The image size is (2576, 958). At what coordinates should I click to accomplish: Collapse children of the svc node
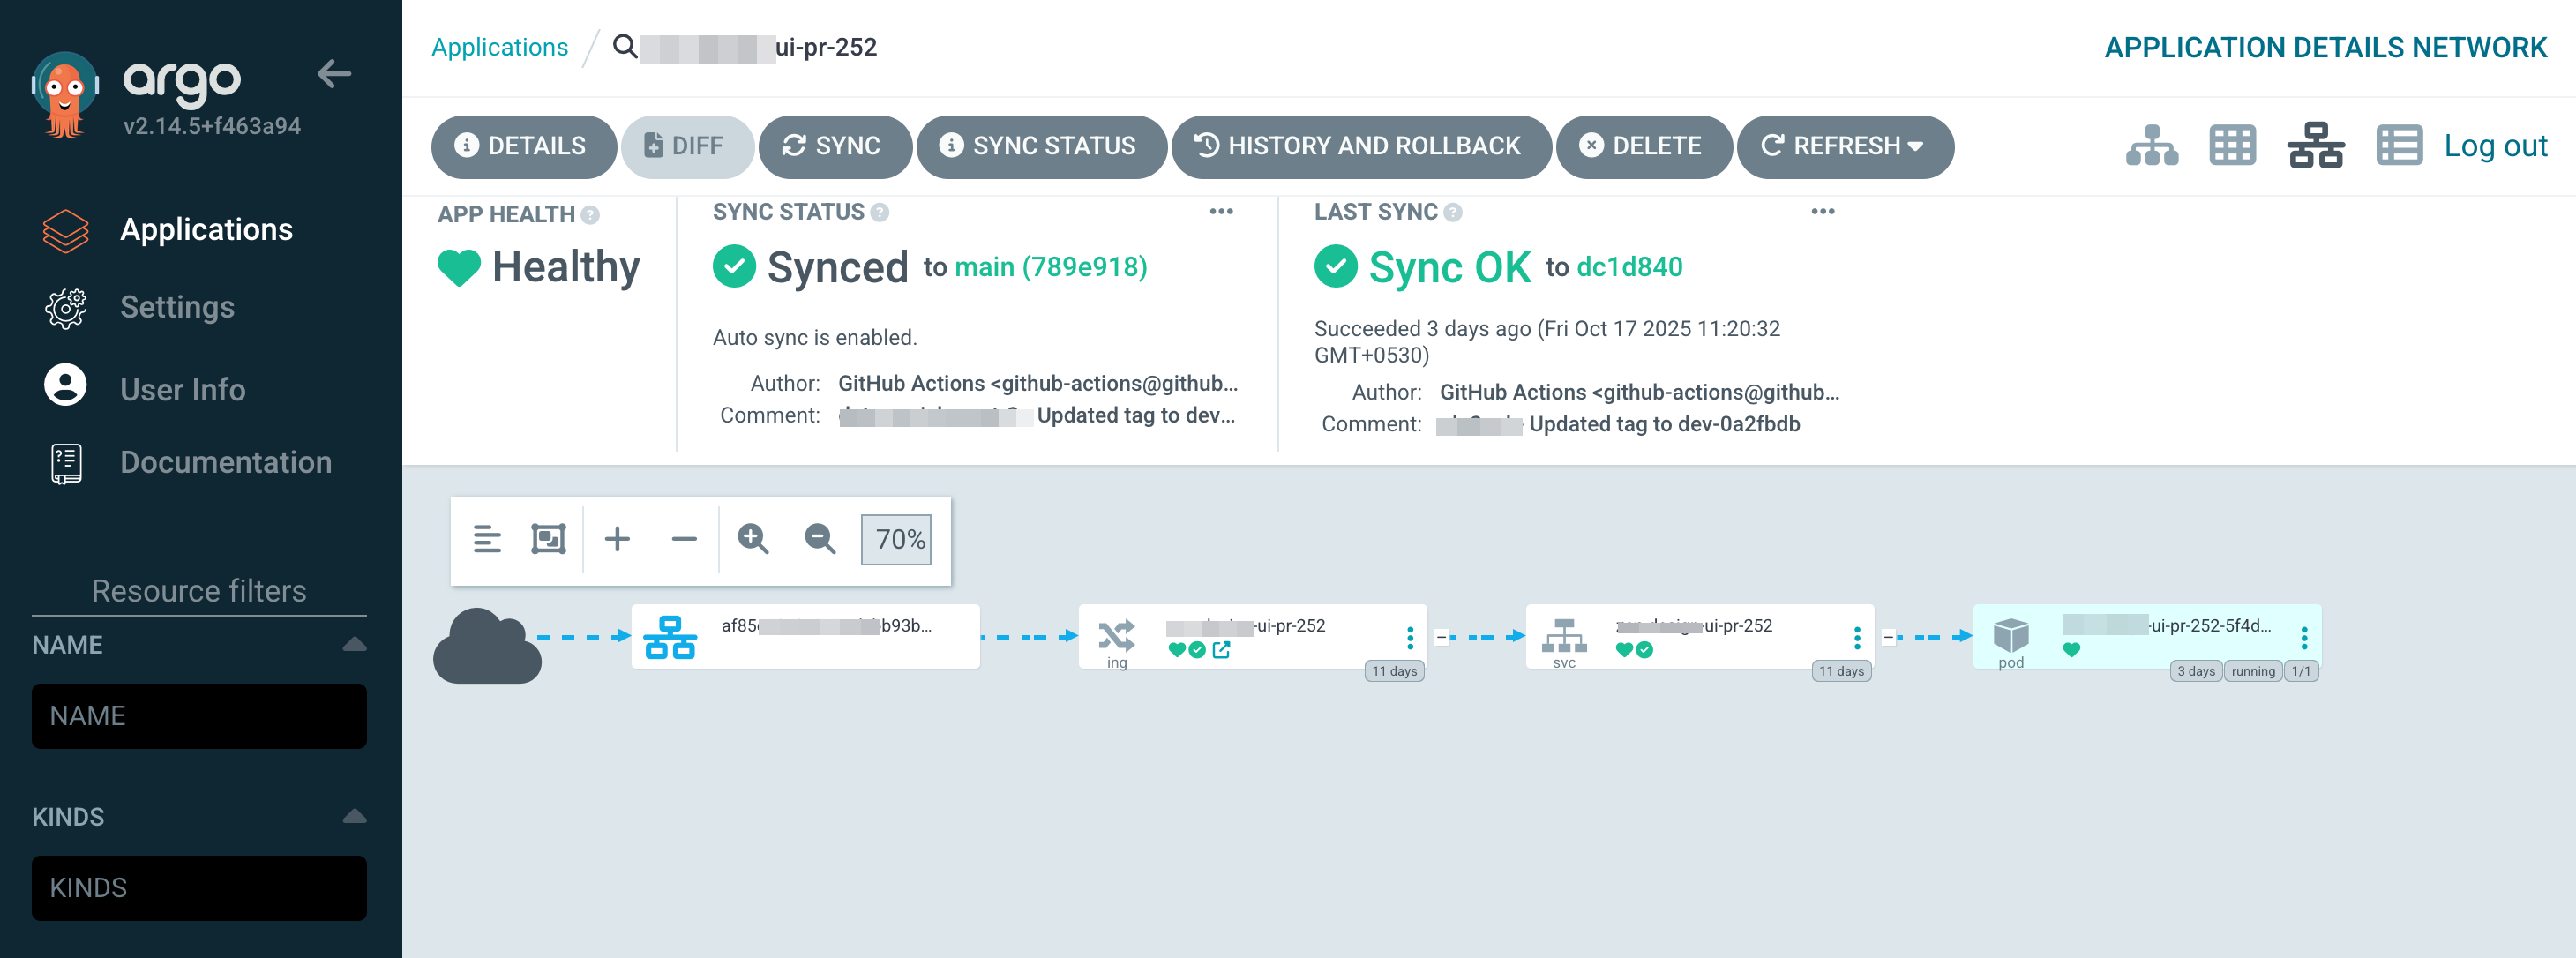coord(1888,637)
